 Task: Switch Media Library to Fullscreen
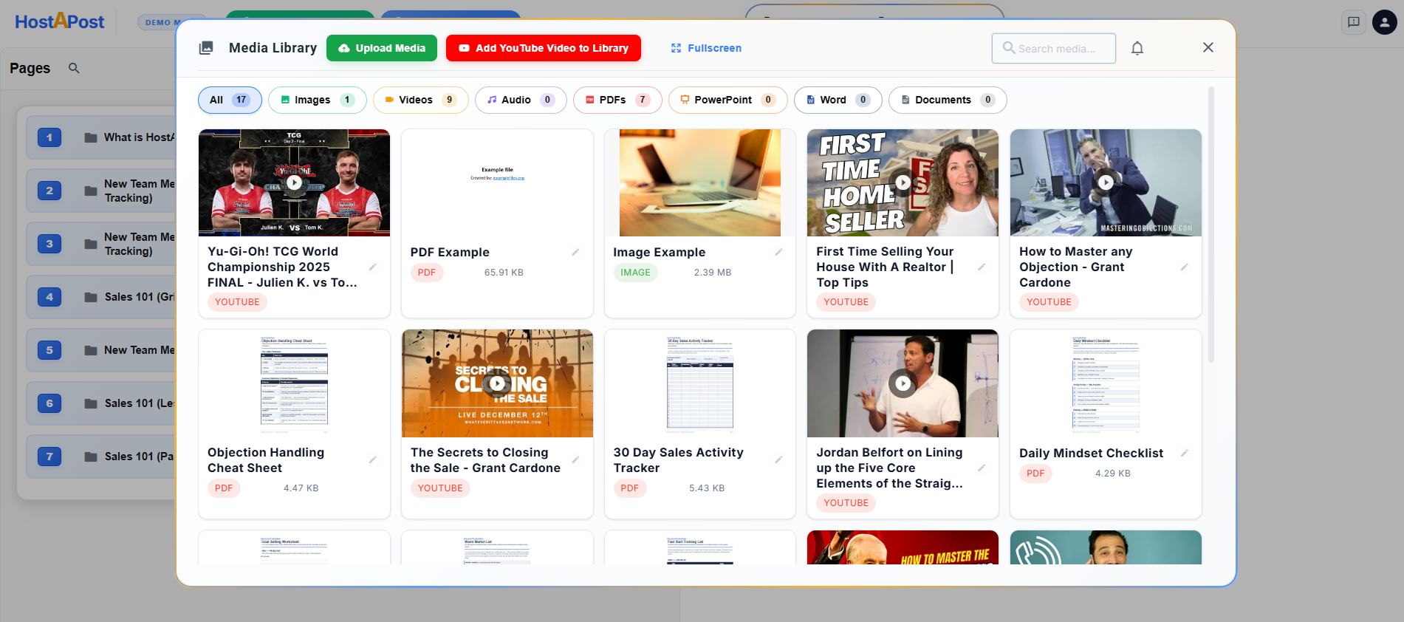coord(706,48)
